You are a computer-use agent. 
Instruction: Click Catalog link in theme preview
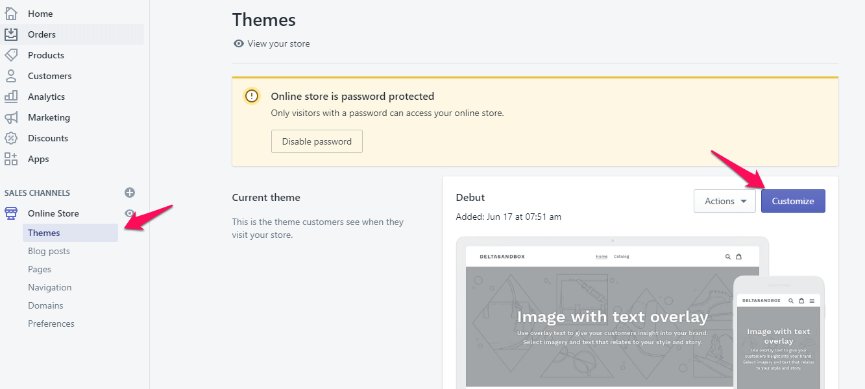coord(622,257)
